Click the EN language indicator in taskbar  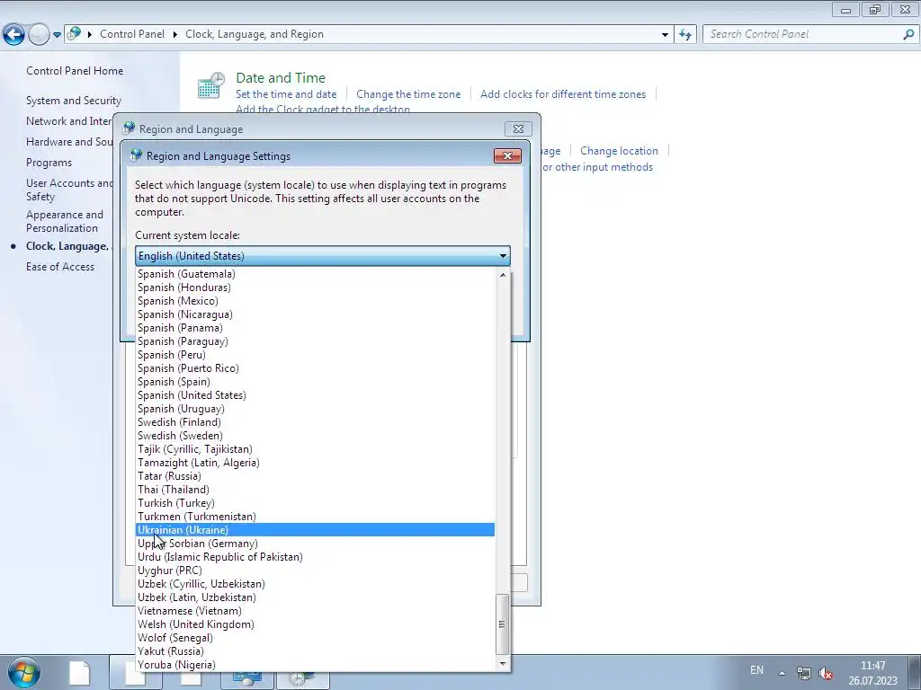tap(756, 670)
